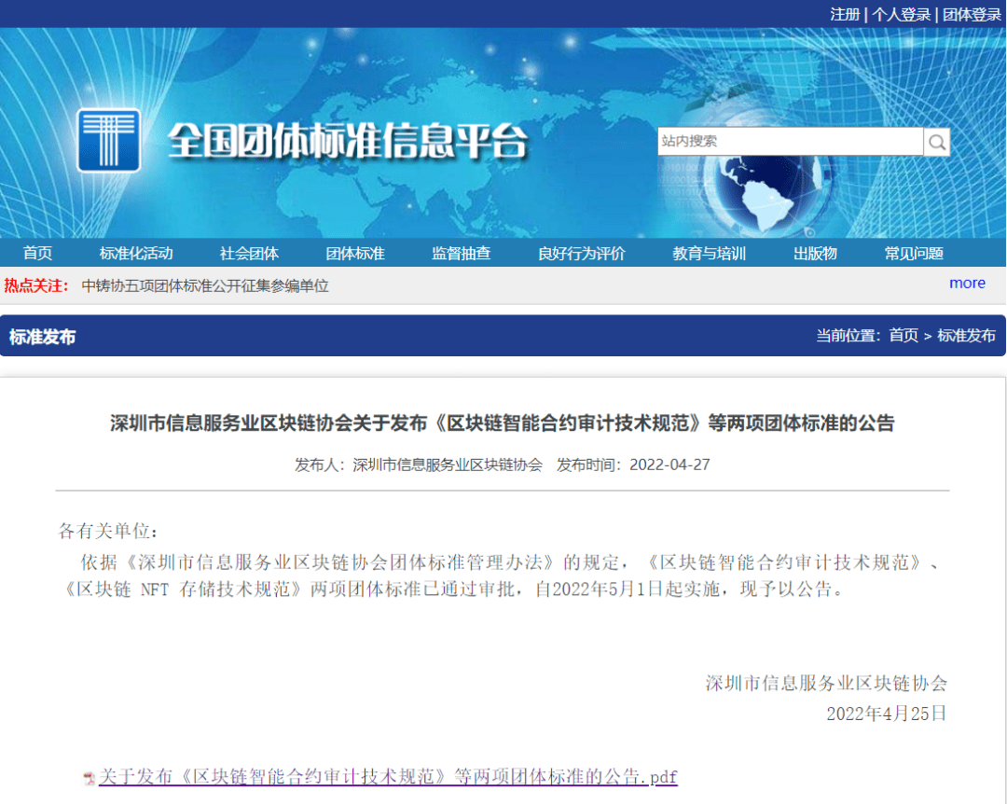The height and width of the screenshot is (804, 1007).
Task: Open the 常见问题 menu item
Action: (x=914, y=253)
